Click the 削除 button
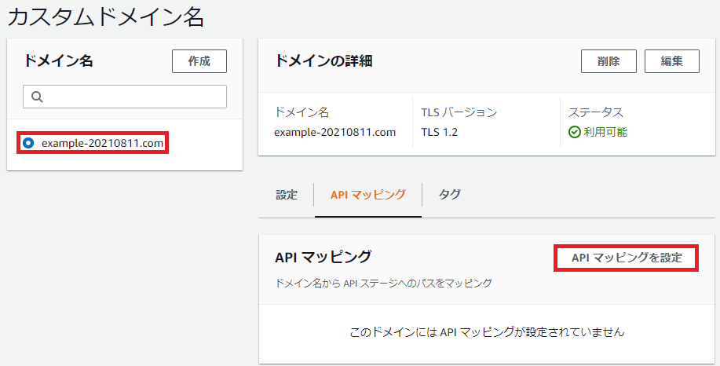 (x=609, y=61)
